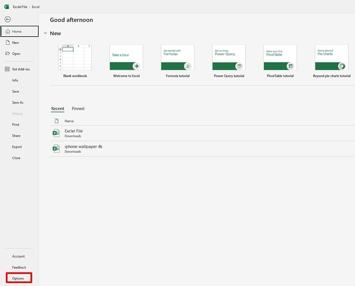Click the donut chart icon on the Pie charts card
This screenshot has width=355, height=286.
tap(342, 66)
